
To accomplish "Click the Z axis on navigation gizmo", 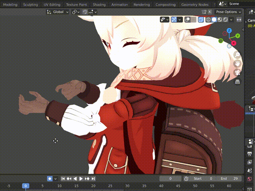I will (229, 30).
